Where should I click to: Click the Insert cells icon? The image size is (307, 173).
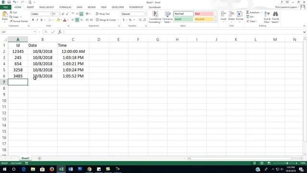[223, 14]
